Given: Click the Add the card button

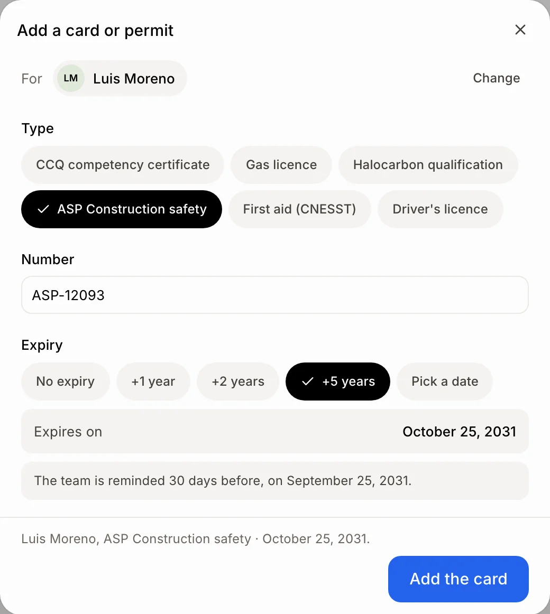Looking at the screenshot, I should [x=459, y=579].
